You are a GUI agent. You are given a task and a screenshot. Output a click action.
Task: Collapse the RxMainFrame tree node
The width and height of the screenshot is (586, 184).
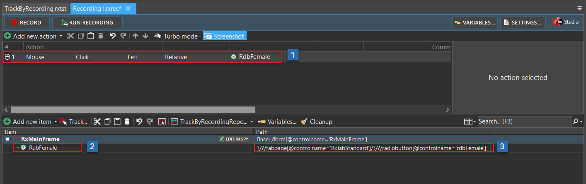pyautogui.click(x=7, y=139)
